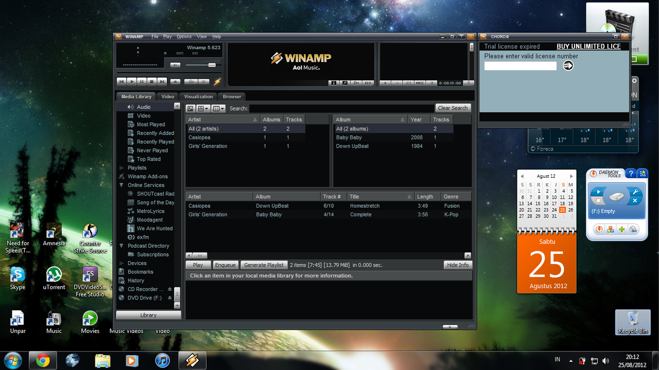Click the Remove (−) button in the playlist editor
Image resolution: width=659 pixels, height=370 pixels.
point(397,83)
